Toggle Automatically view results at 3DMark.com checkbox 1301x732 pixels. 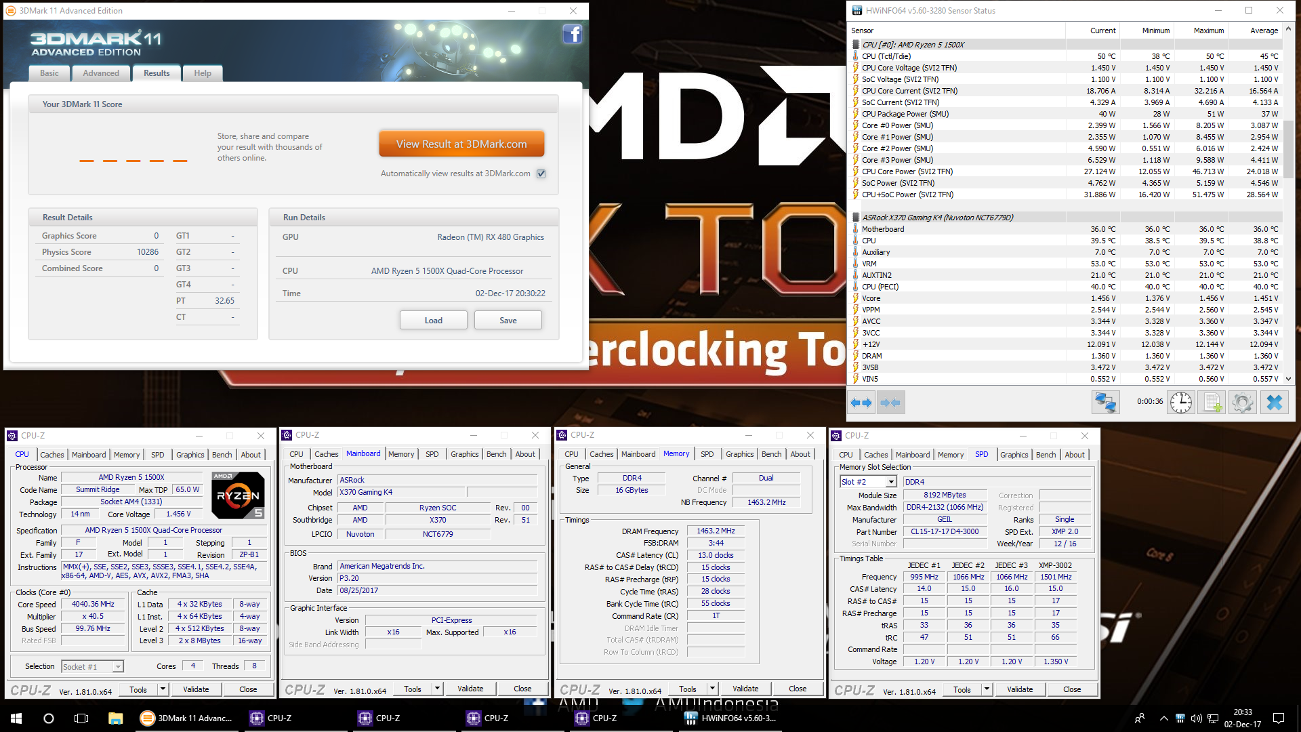click(541, 174)
